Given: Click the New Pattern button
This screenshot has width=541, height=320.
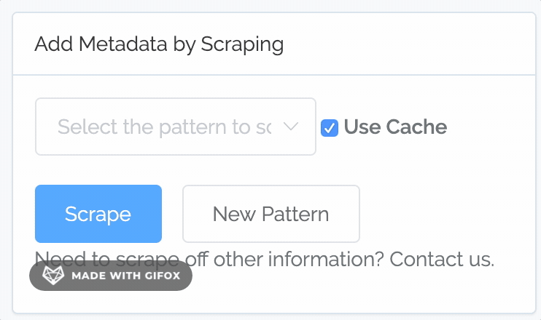Looking at the screenshot, I should coord(271,214).
